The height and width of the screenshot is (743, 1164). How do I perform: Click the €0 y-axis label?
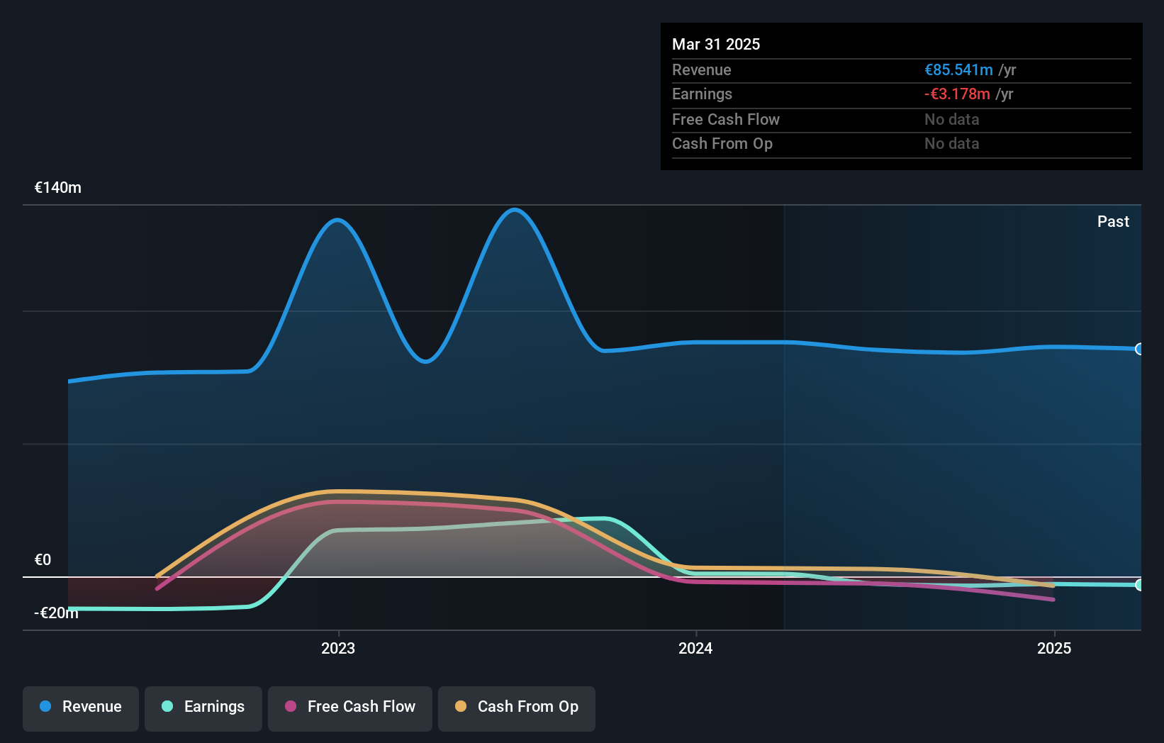43,560
